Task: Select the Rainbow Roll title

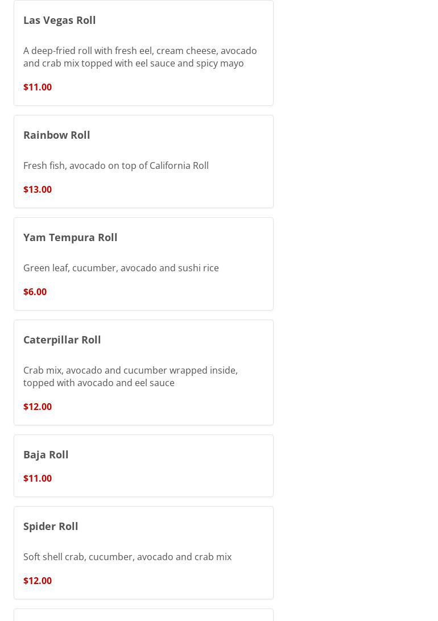Action: pos(57,135)
